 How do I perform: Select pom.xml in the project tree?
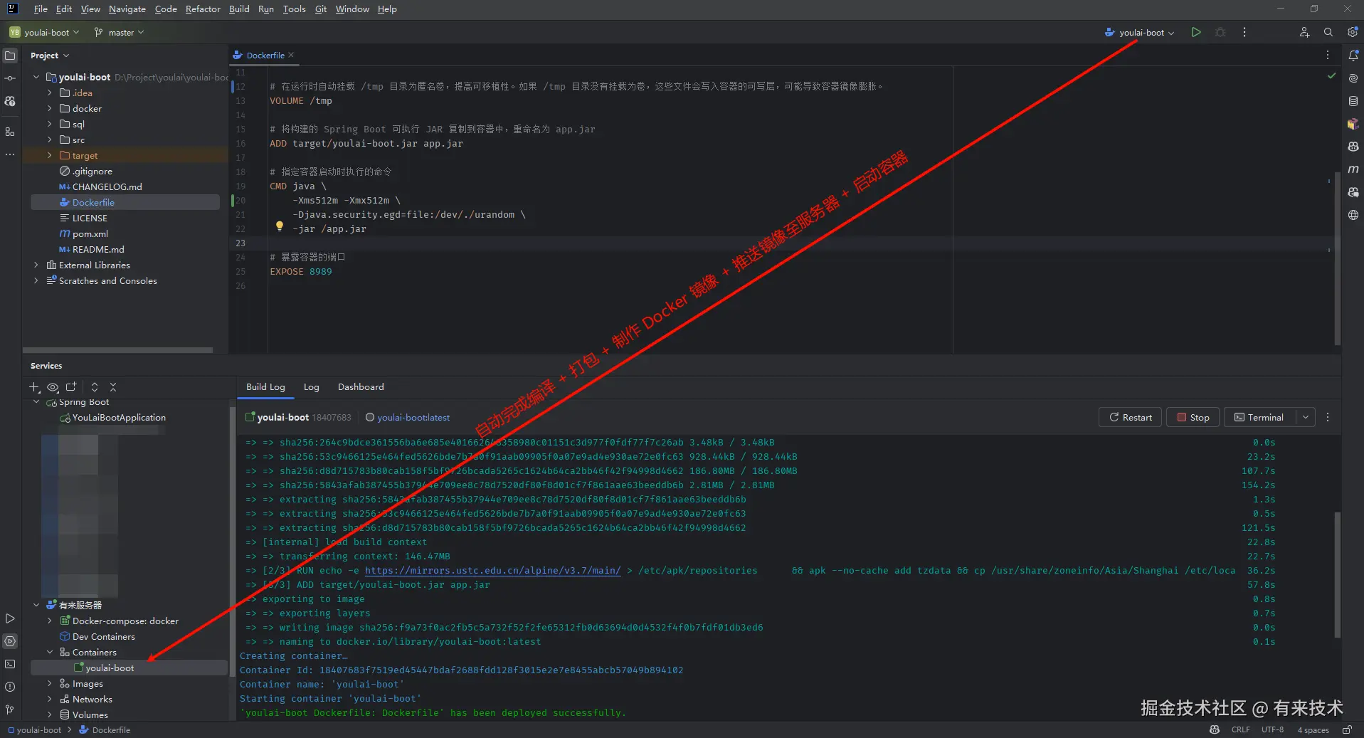tap(90, 233)
